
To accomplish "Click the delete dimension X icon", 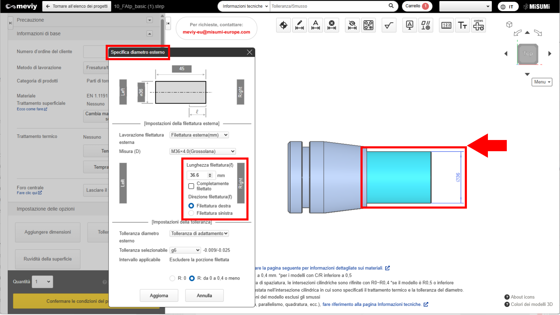I will coord(332,25).
